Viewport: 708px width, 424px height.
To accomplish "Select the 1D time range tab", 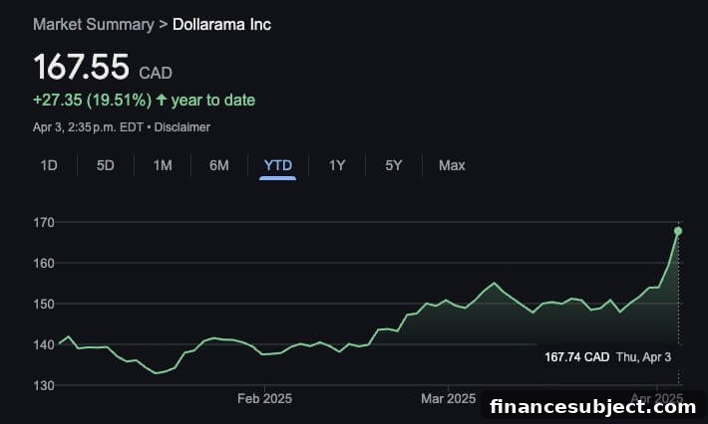I will click(49, 165).
